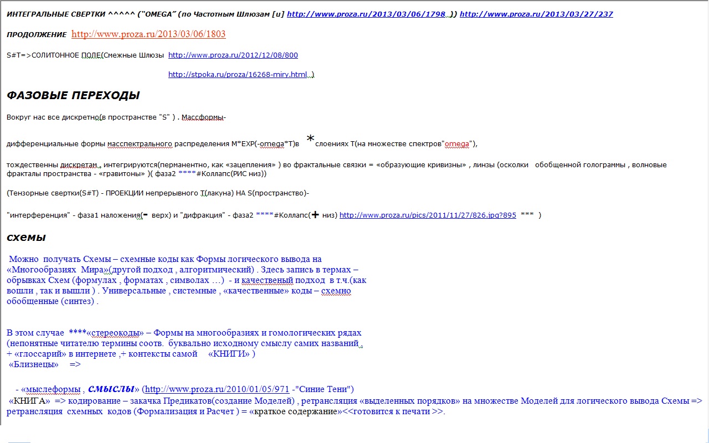Click the italic схемы heading
Viewport: 709px width, 443px height.
tap(26, 238)
